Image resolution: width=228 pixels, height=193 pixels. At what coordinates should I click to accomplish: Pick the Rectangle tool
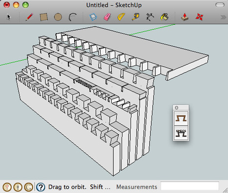(x=43, y=17)
